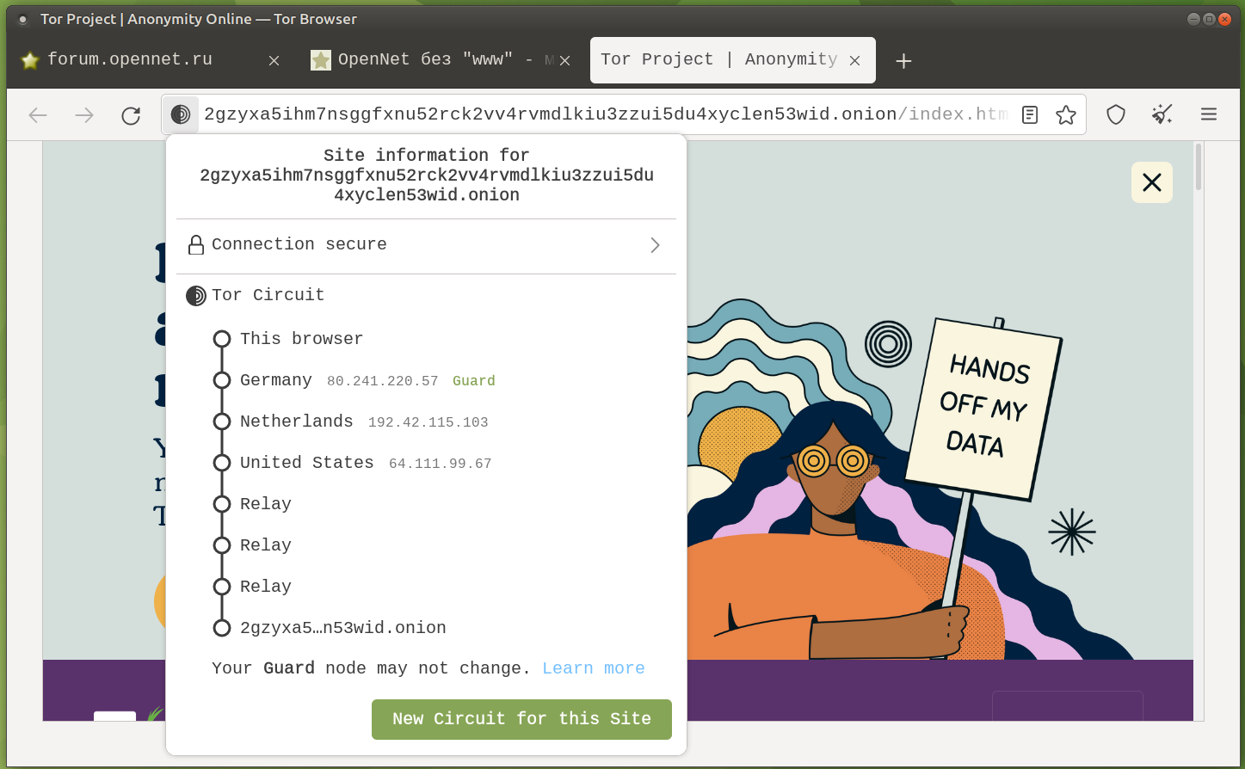Close the Tor Project tab

(855, 60)
